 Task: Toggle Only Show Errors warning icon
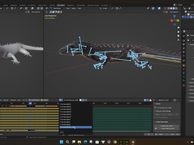click(x=150, y=100)
